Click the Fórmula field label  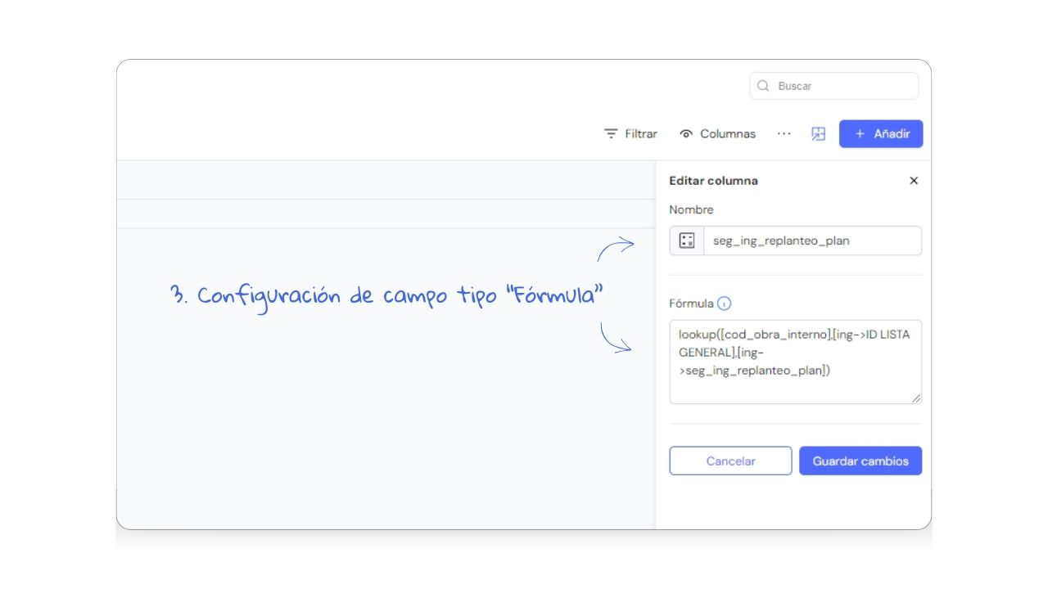point(691,303)
